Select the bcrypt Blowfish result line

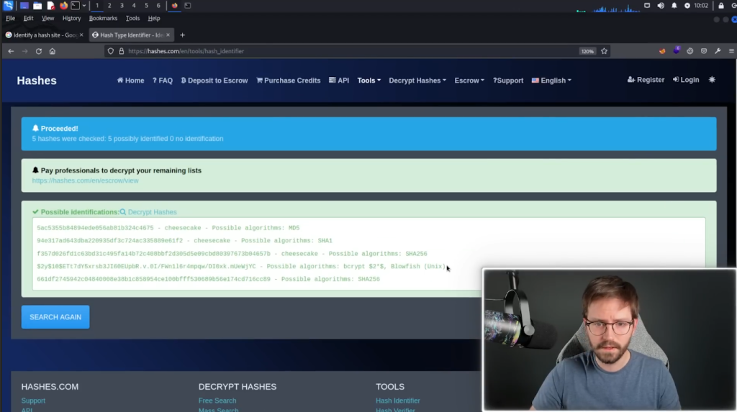(x=241, y=266)
